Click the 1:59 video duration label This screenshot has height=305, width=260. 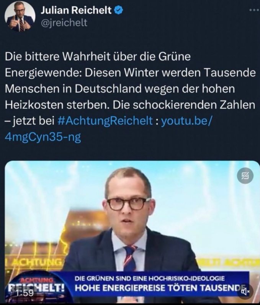point(25,292)
